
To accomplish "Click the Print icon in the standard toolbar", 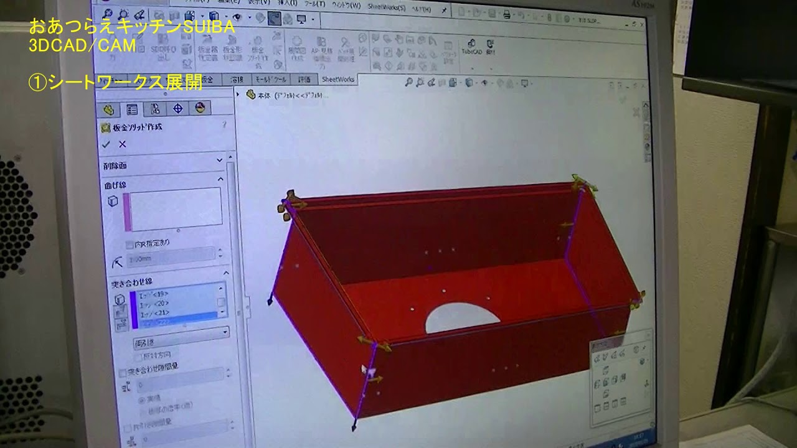I will (x=507, y=14).
